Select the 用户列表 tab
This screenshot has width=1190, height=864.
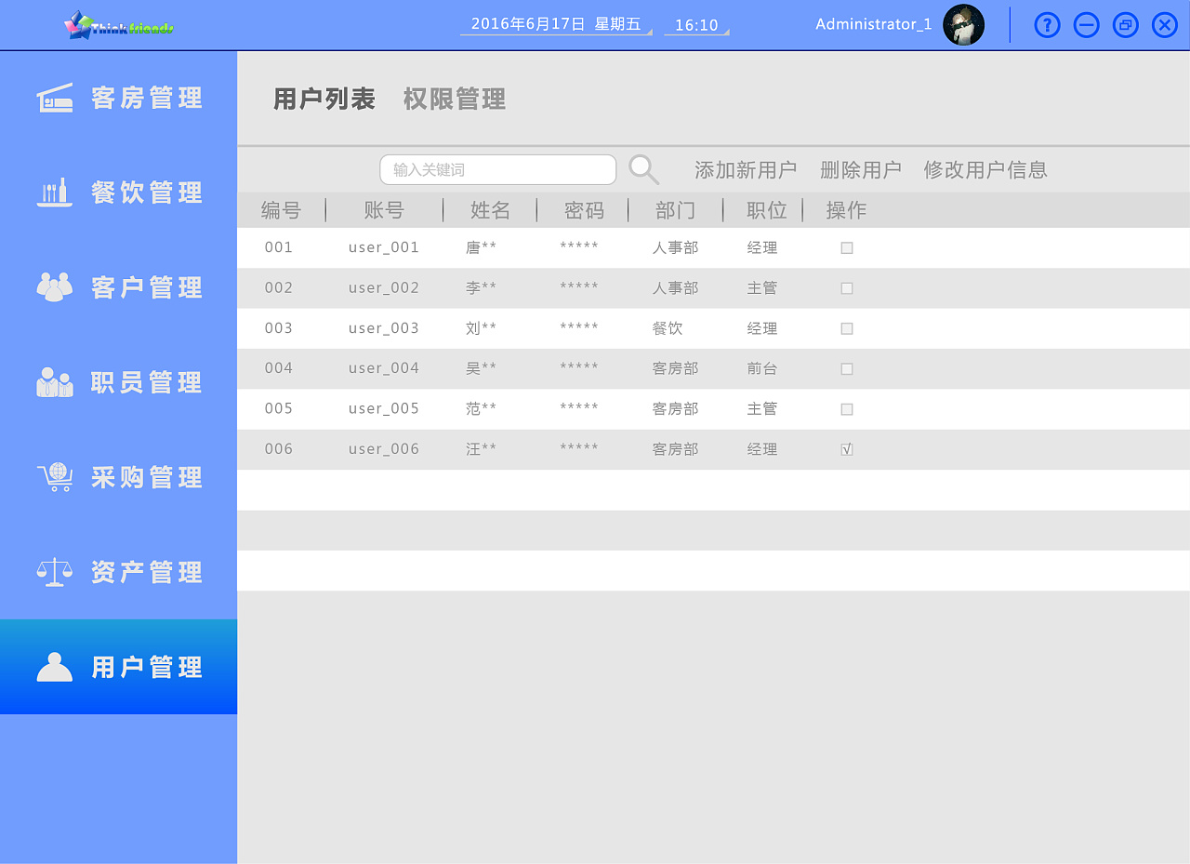(324, 99)
